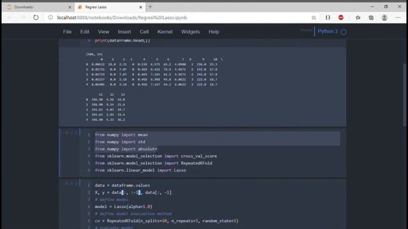Open the Edit menu
Image resolution: width=408 pixels, height=229 pixels.
[x=85, y=32]
